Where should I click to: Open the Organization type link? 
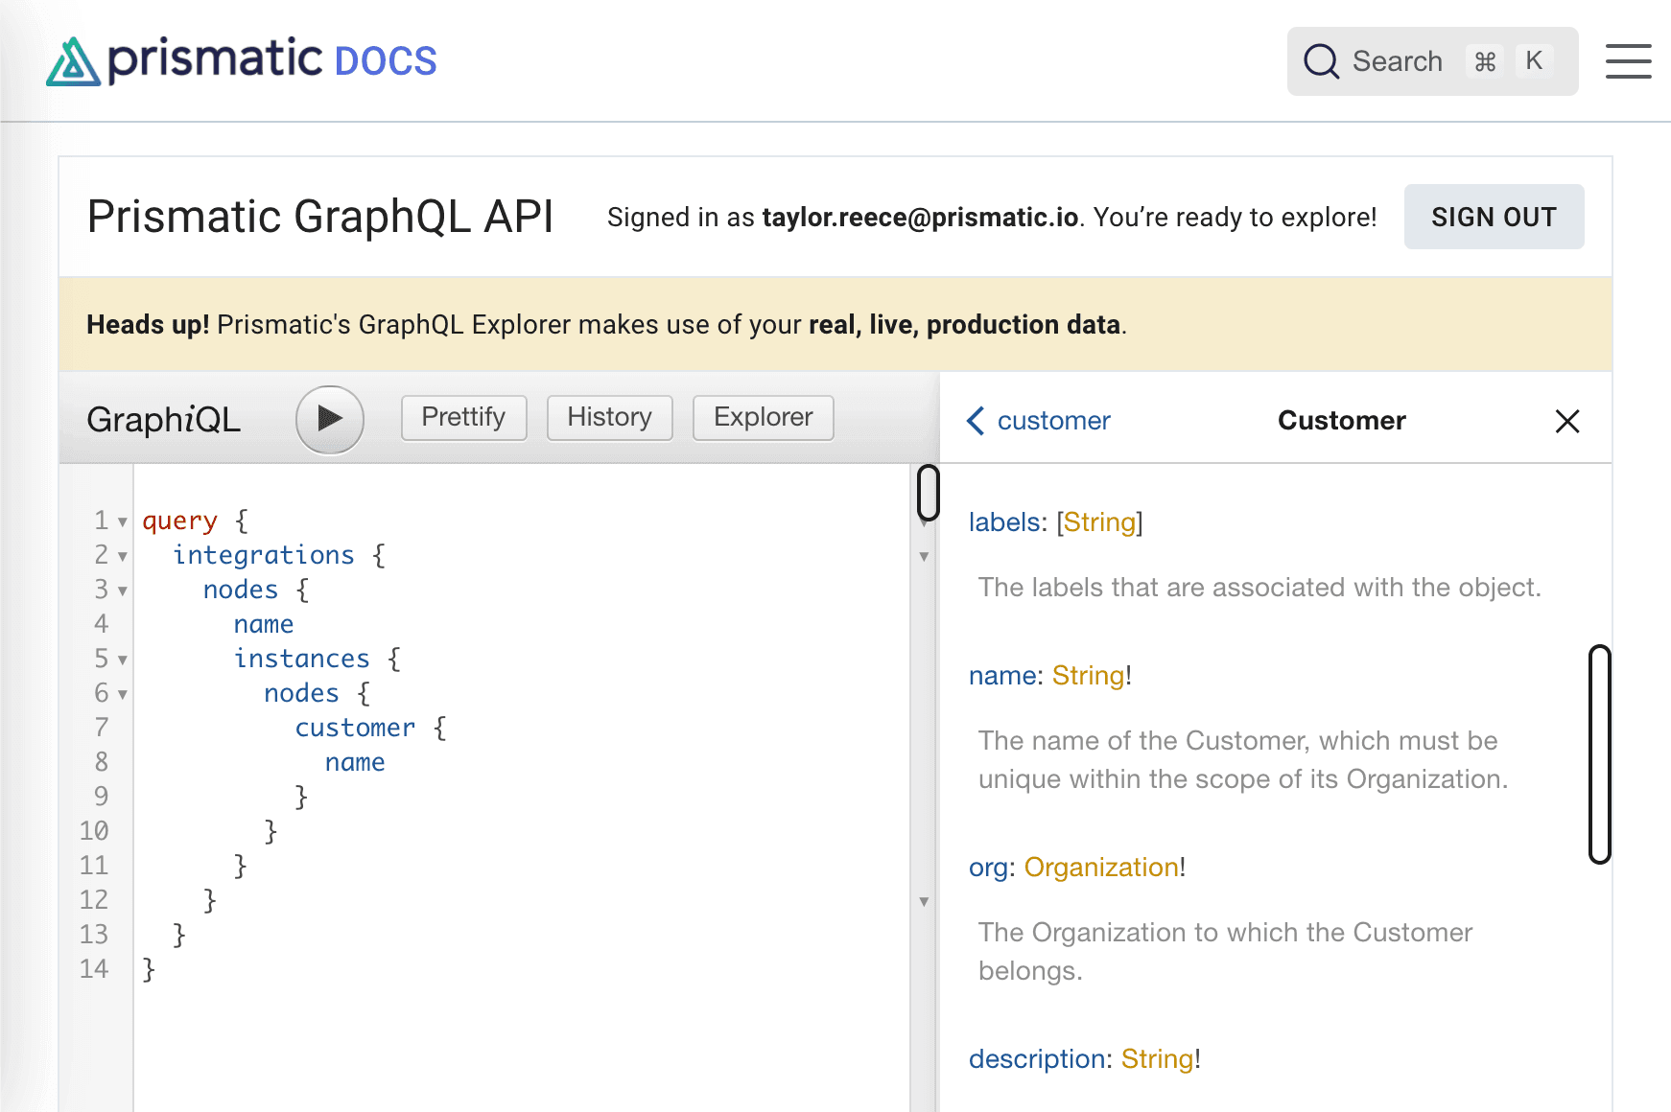[1101, 868]
